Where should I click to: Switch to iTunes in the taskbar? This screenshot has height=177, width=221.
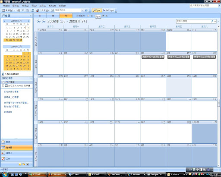(x=77, y=174)
